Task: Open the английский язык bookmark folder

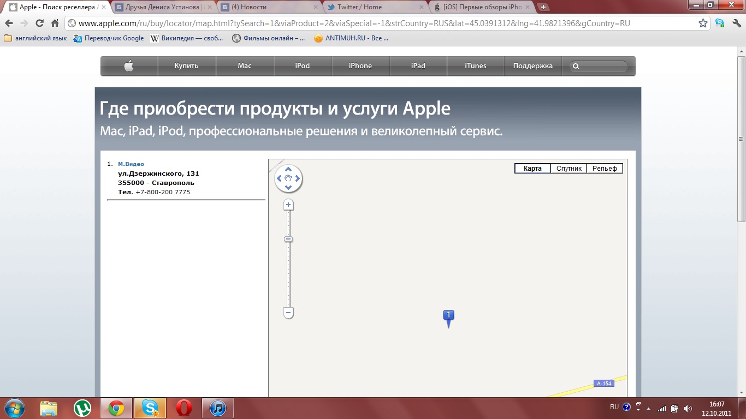Action: pos(35,38)
